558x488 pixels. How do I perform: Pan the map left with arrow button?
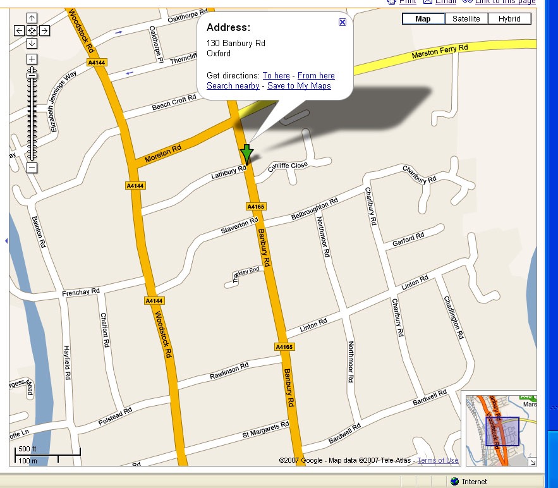click(x=19, y=30)
